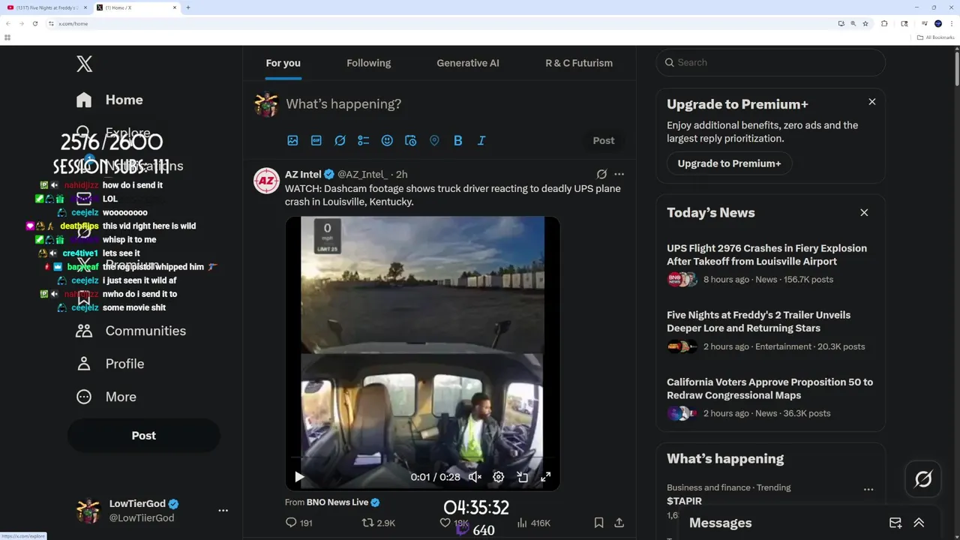Apply bold formatting in composer
The image size is (960, 540).
457,140
